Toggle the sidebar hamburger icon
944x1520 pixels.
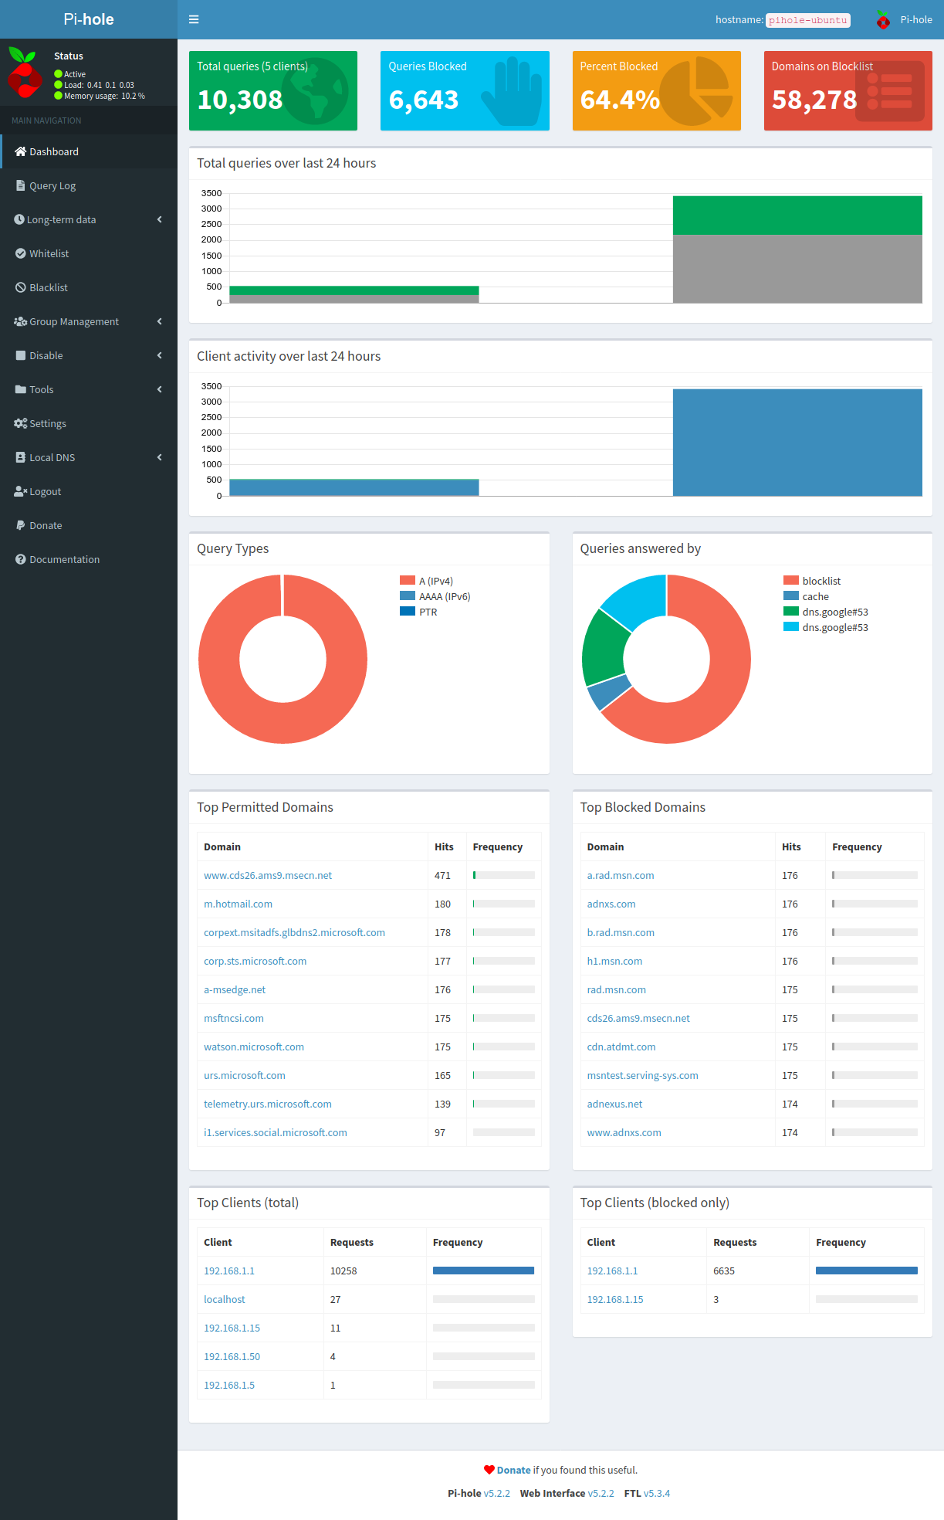194,19
